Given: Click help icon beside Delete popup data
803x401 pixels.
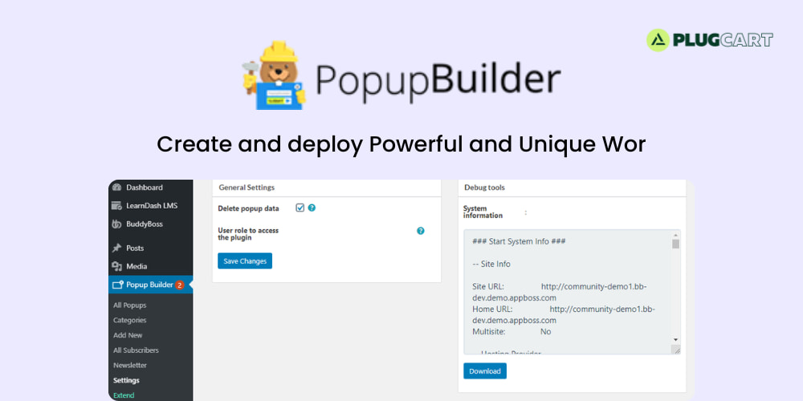Looking at the screenshot, I should click(312, 208).
